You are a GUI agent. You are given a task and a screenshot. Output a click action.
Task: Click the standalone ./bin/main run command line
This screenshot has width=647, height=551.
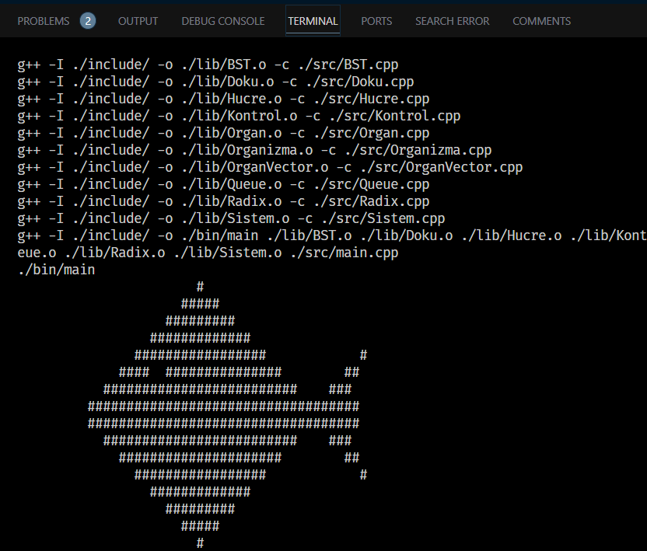pyautogui.click(x=56, y=270)
